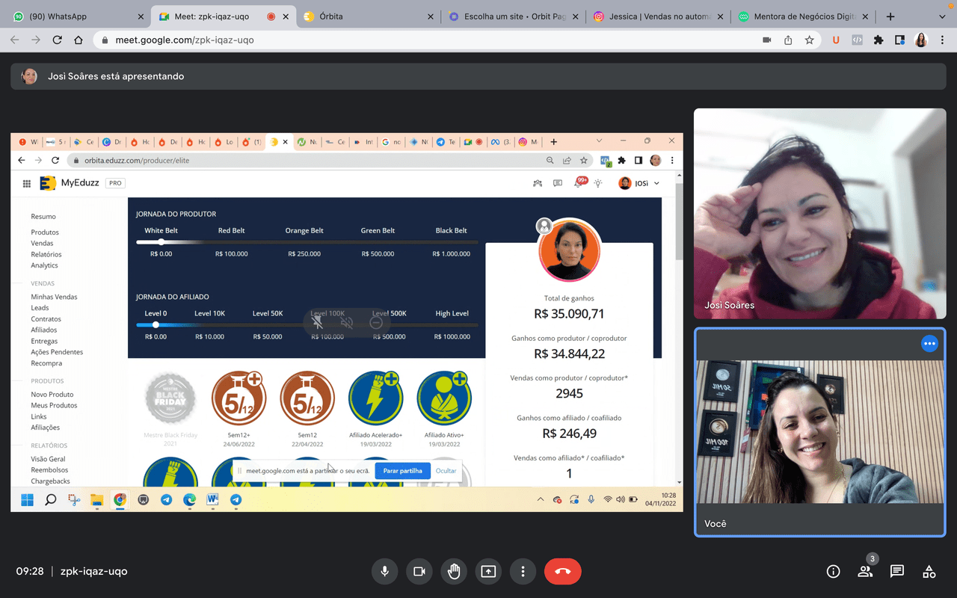
Task: Click the MyEduzz PRO label
Action: pos(114,183)
